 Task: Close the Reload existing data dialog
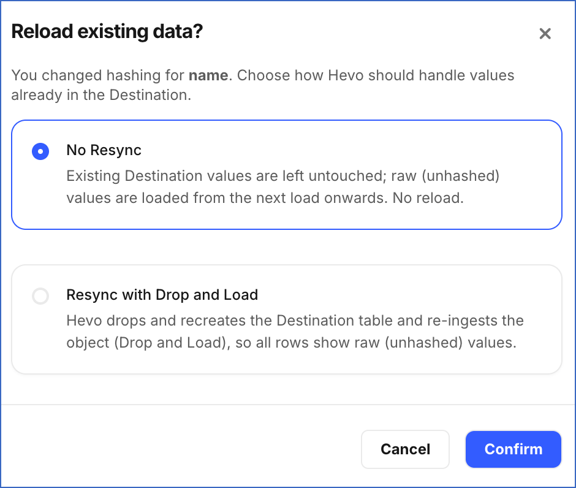point(545,34)
